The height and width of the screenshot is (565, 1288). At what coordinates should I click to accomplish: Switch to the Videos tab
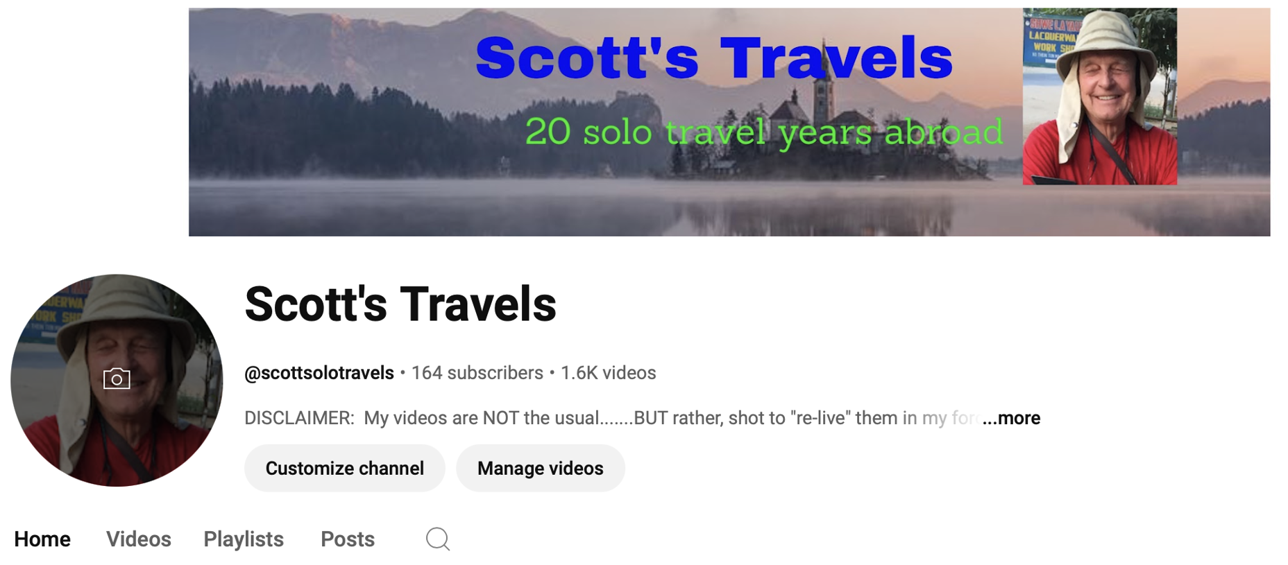(138, 539)
